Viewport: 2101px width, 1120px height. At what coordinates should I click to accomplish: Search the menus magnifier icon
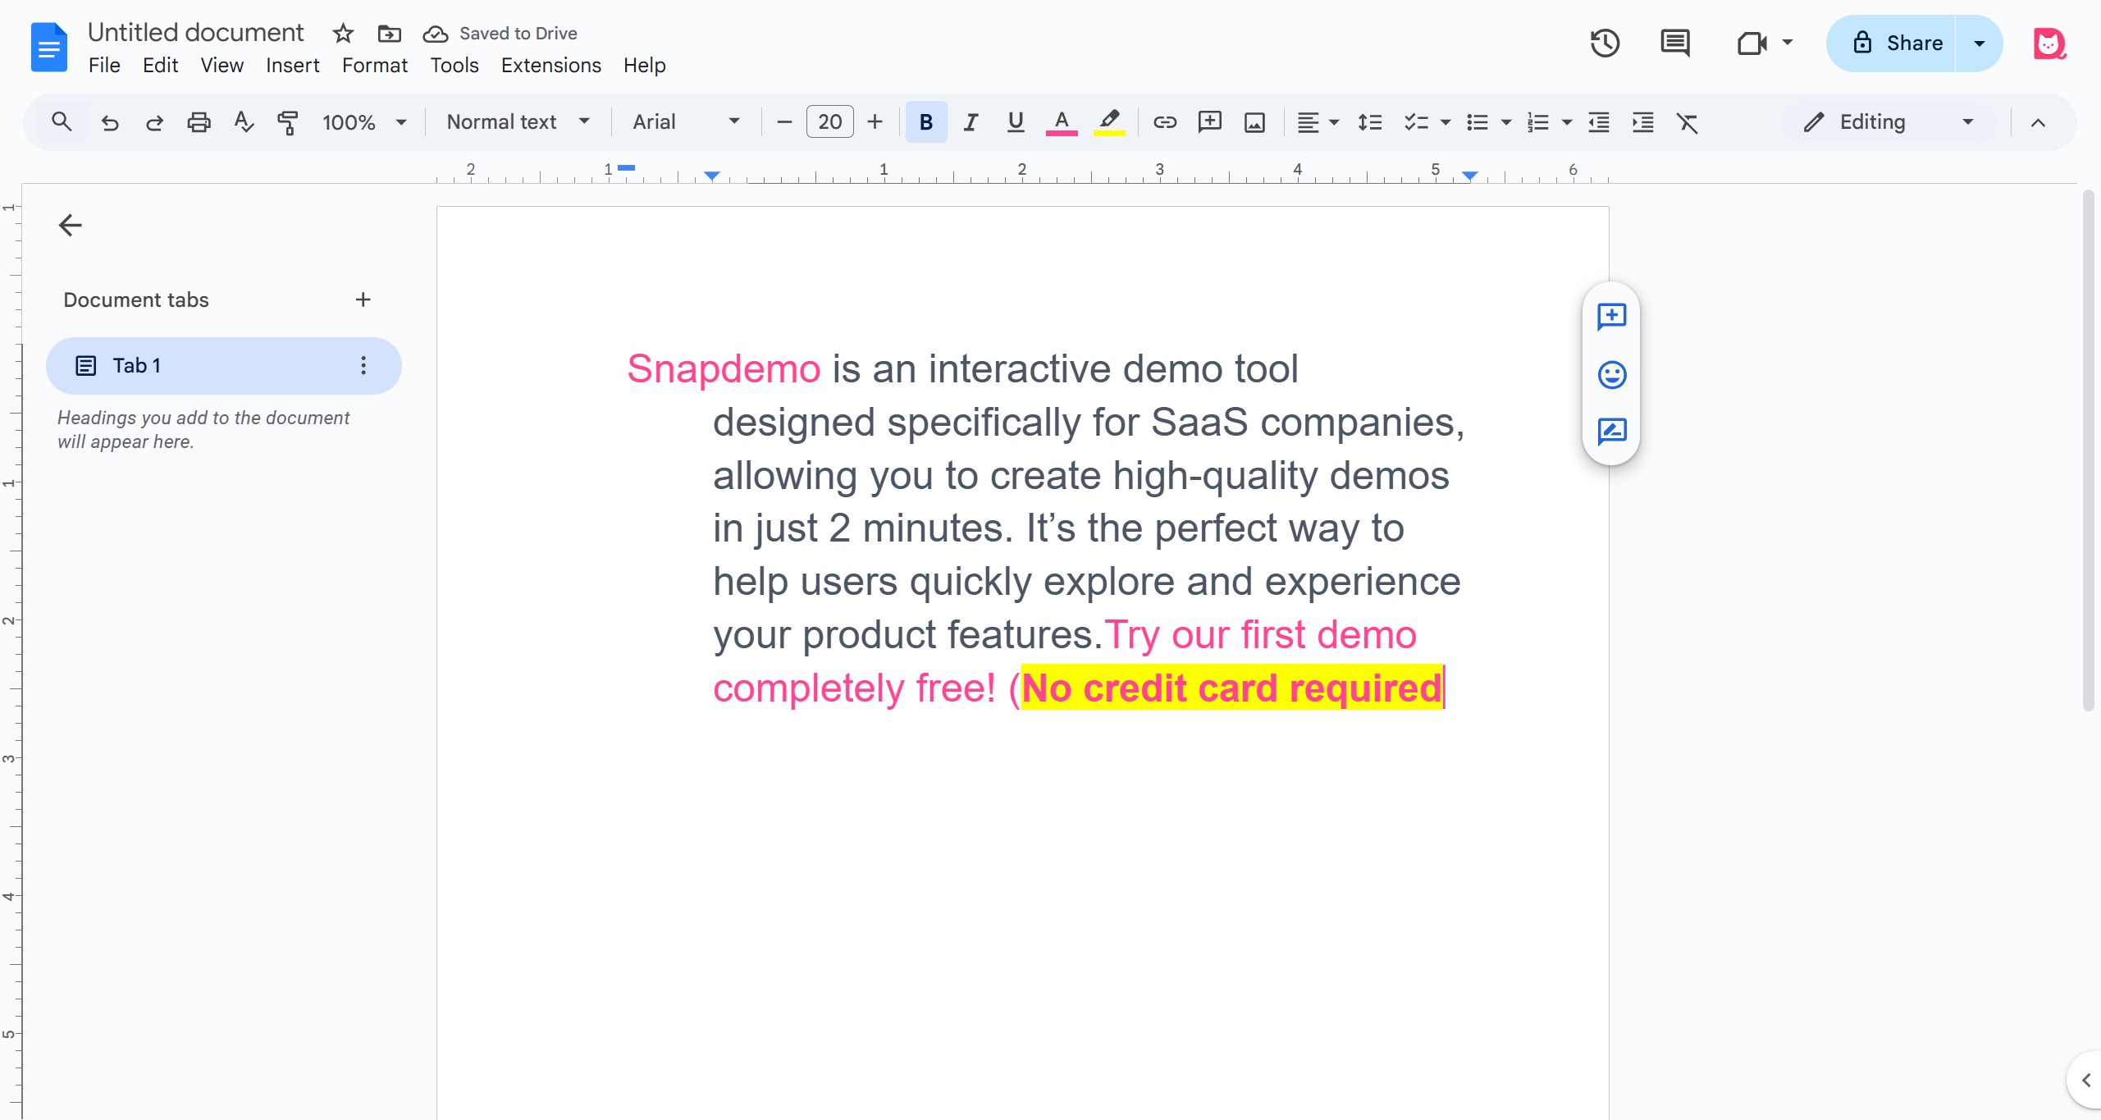point(62,122)
